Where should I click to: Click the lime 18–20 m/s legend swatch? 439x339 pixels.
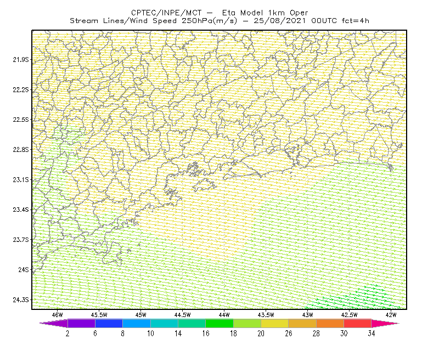tap(247, 323)
